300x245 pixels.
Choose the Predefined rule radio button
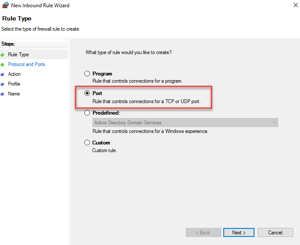click(x=87, y=113)
